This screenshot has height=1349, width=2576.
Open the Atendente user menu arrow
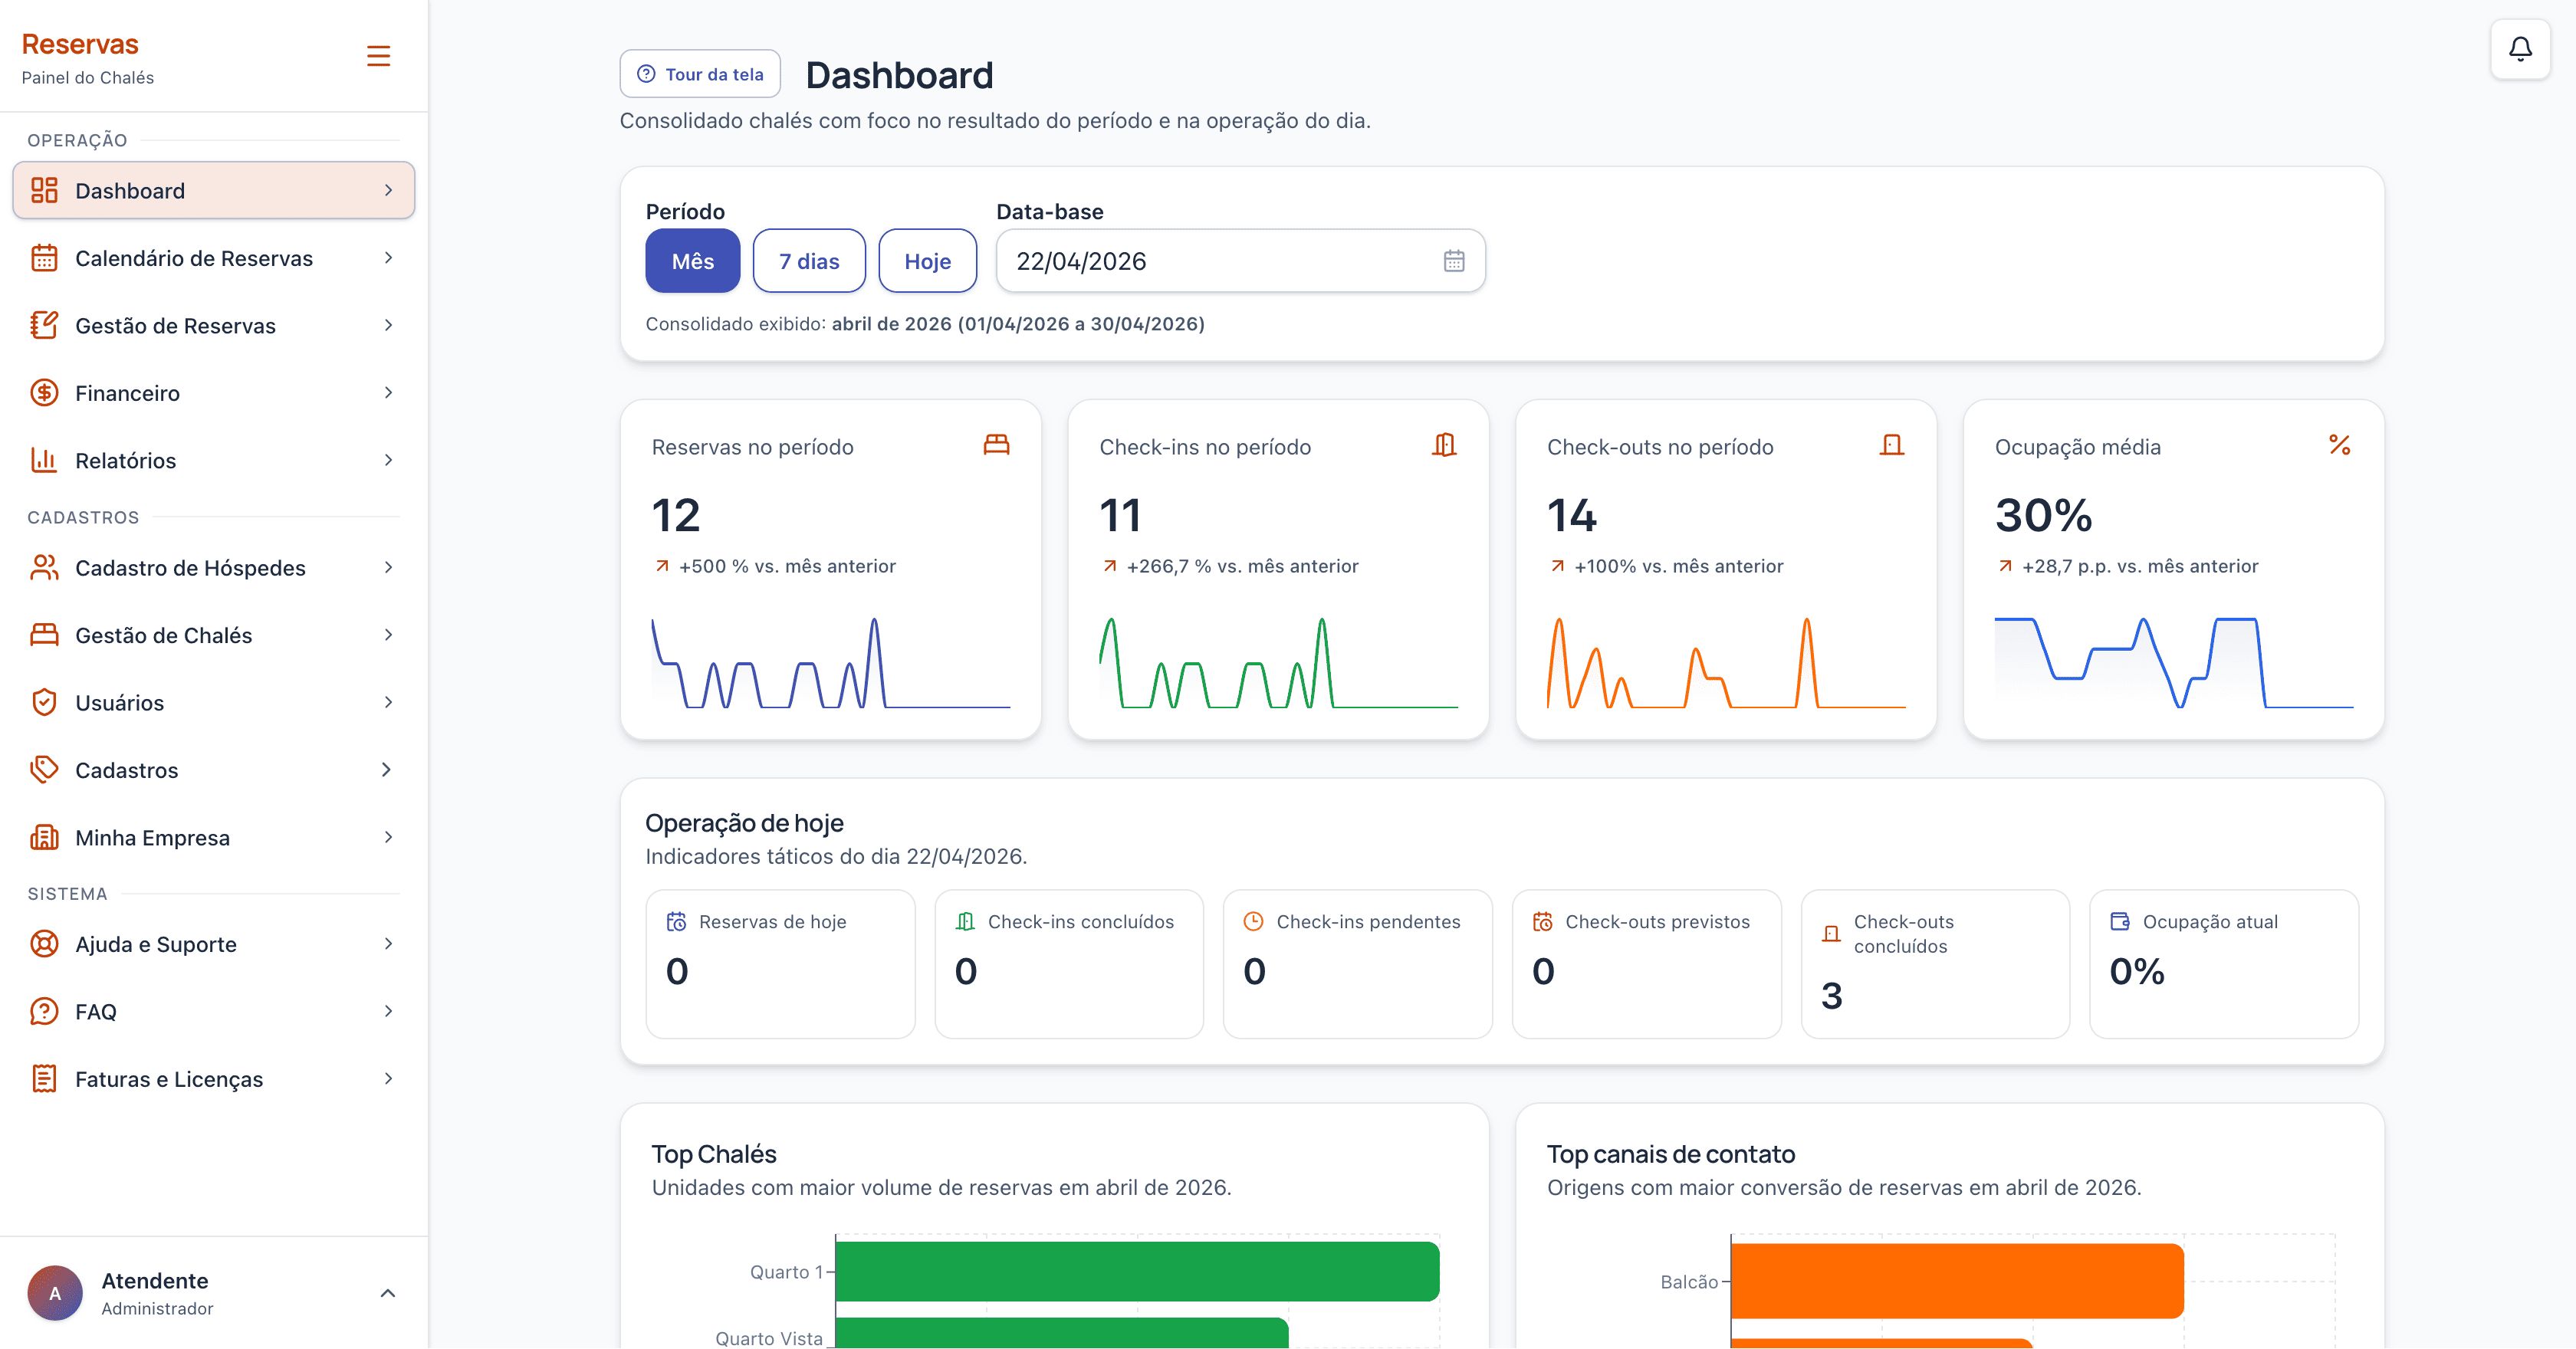pos(388,1293)
